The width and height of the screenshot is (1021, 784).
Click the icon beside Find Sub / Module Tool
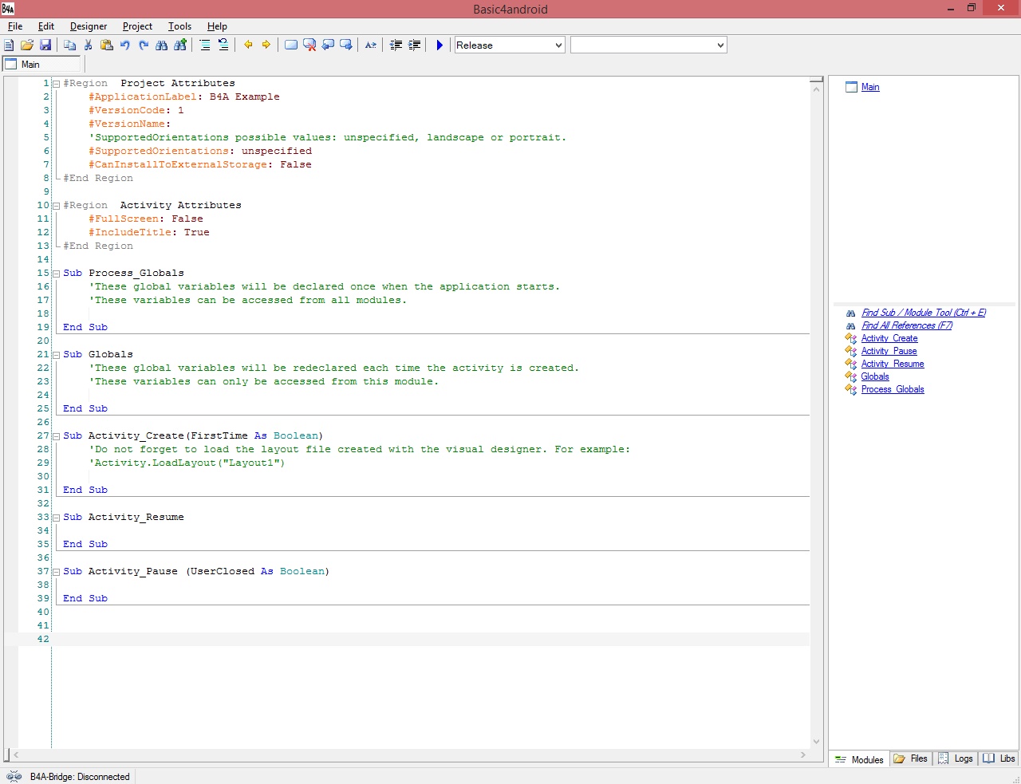851,313
